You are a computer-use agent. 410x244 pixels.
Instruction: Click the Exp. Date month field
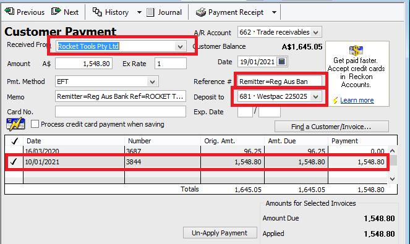pyautogui.click(x=245, y=112)
